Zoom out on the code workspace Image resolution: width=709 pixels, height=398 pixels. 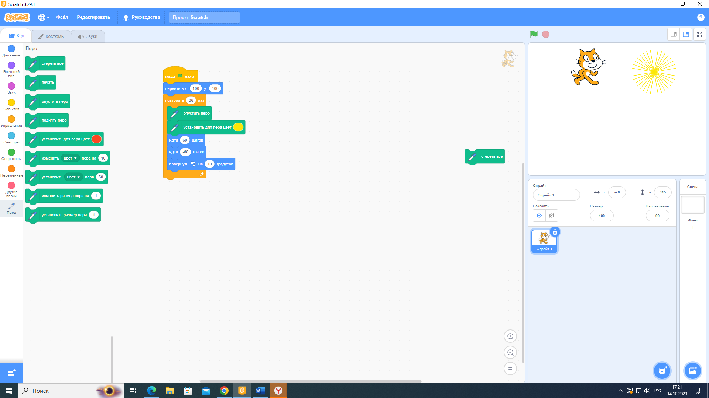pos(510,352)
